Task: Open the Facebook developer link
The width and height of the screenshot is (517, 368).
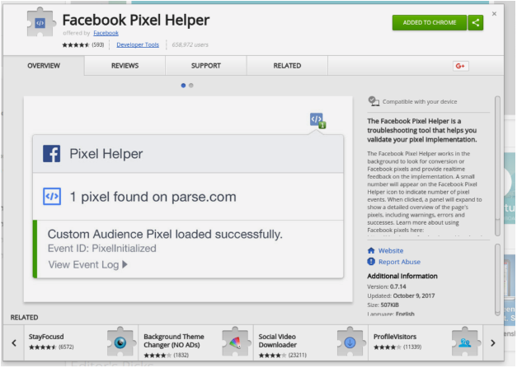Action: point(106,33)
